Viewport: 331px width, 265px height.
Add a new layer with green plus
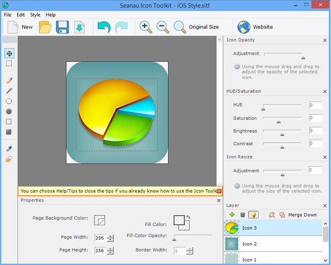click(232, 215)
